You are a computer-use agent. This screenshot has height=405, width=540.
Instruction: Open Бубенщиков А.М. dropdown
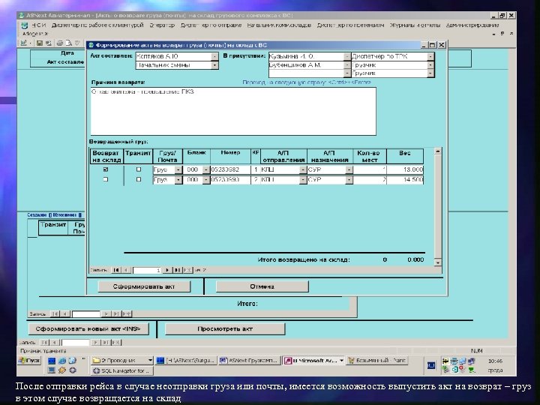[346, 65]
